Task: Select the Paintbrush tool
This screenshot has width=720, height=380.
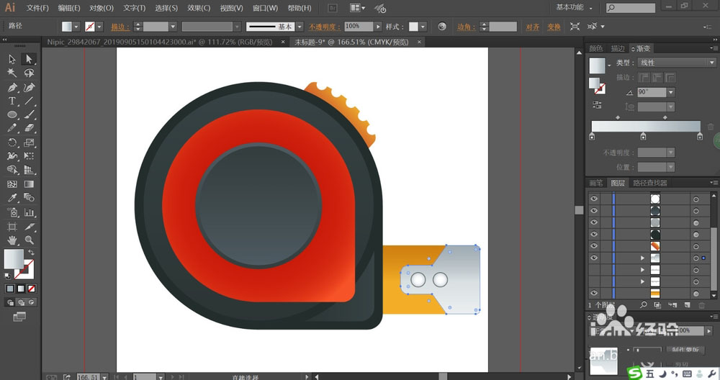Action: (29, 114)
